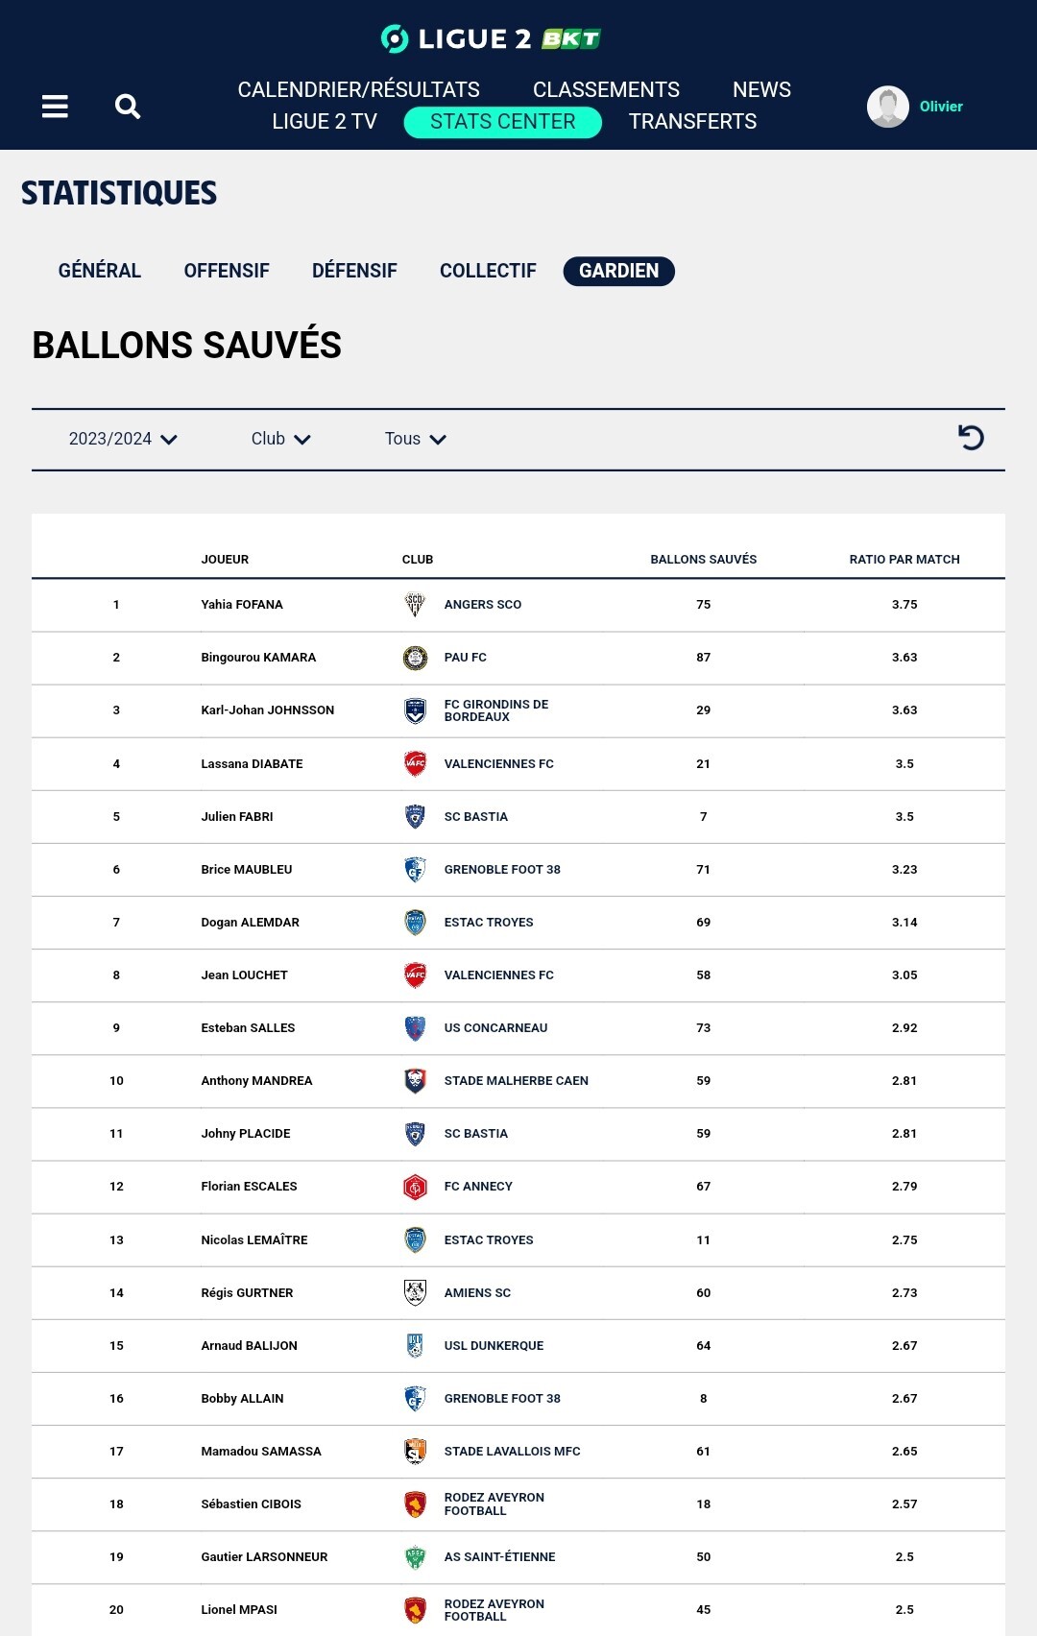The width and height of the screenshot is (1037, 1636).
Task: Click the Transferts navigation link
Action: (692, 122)
